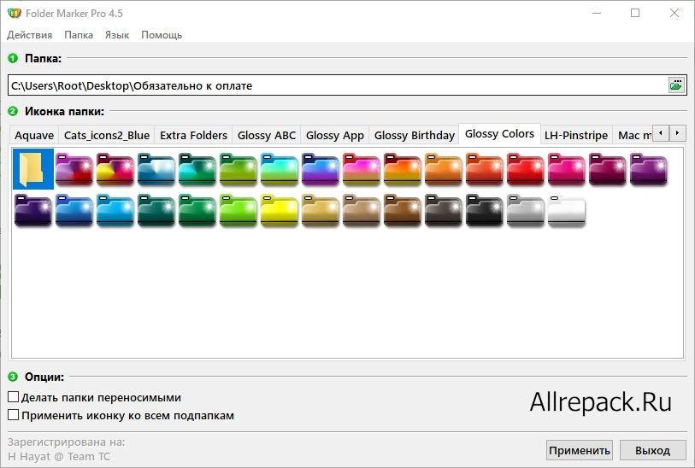695x468 pixels.
Task: Open the Glossy ABC tab
Action: [267, 135]
